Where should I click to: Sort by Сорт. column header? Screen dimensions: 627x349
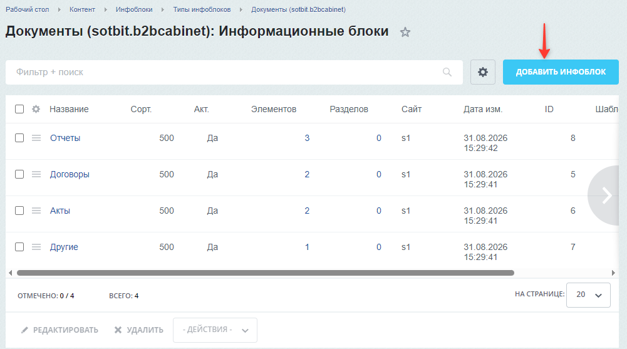coord(141,109)
